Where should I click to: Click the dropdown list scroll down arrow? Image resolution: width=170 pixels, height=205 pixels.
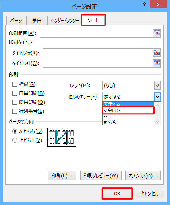157,122
